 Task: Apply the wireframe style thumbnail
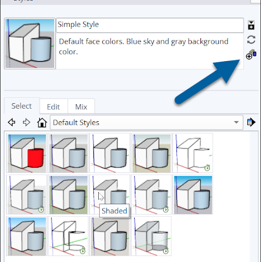(68, 236)
